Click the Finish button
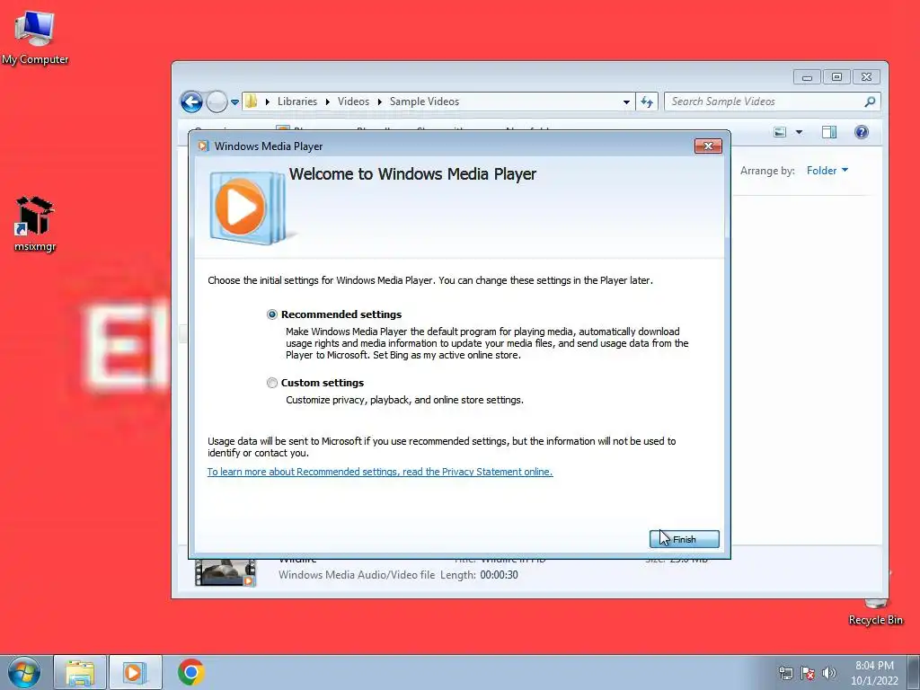This screenshot has width=920, height=690. tap(684, 539)
